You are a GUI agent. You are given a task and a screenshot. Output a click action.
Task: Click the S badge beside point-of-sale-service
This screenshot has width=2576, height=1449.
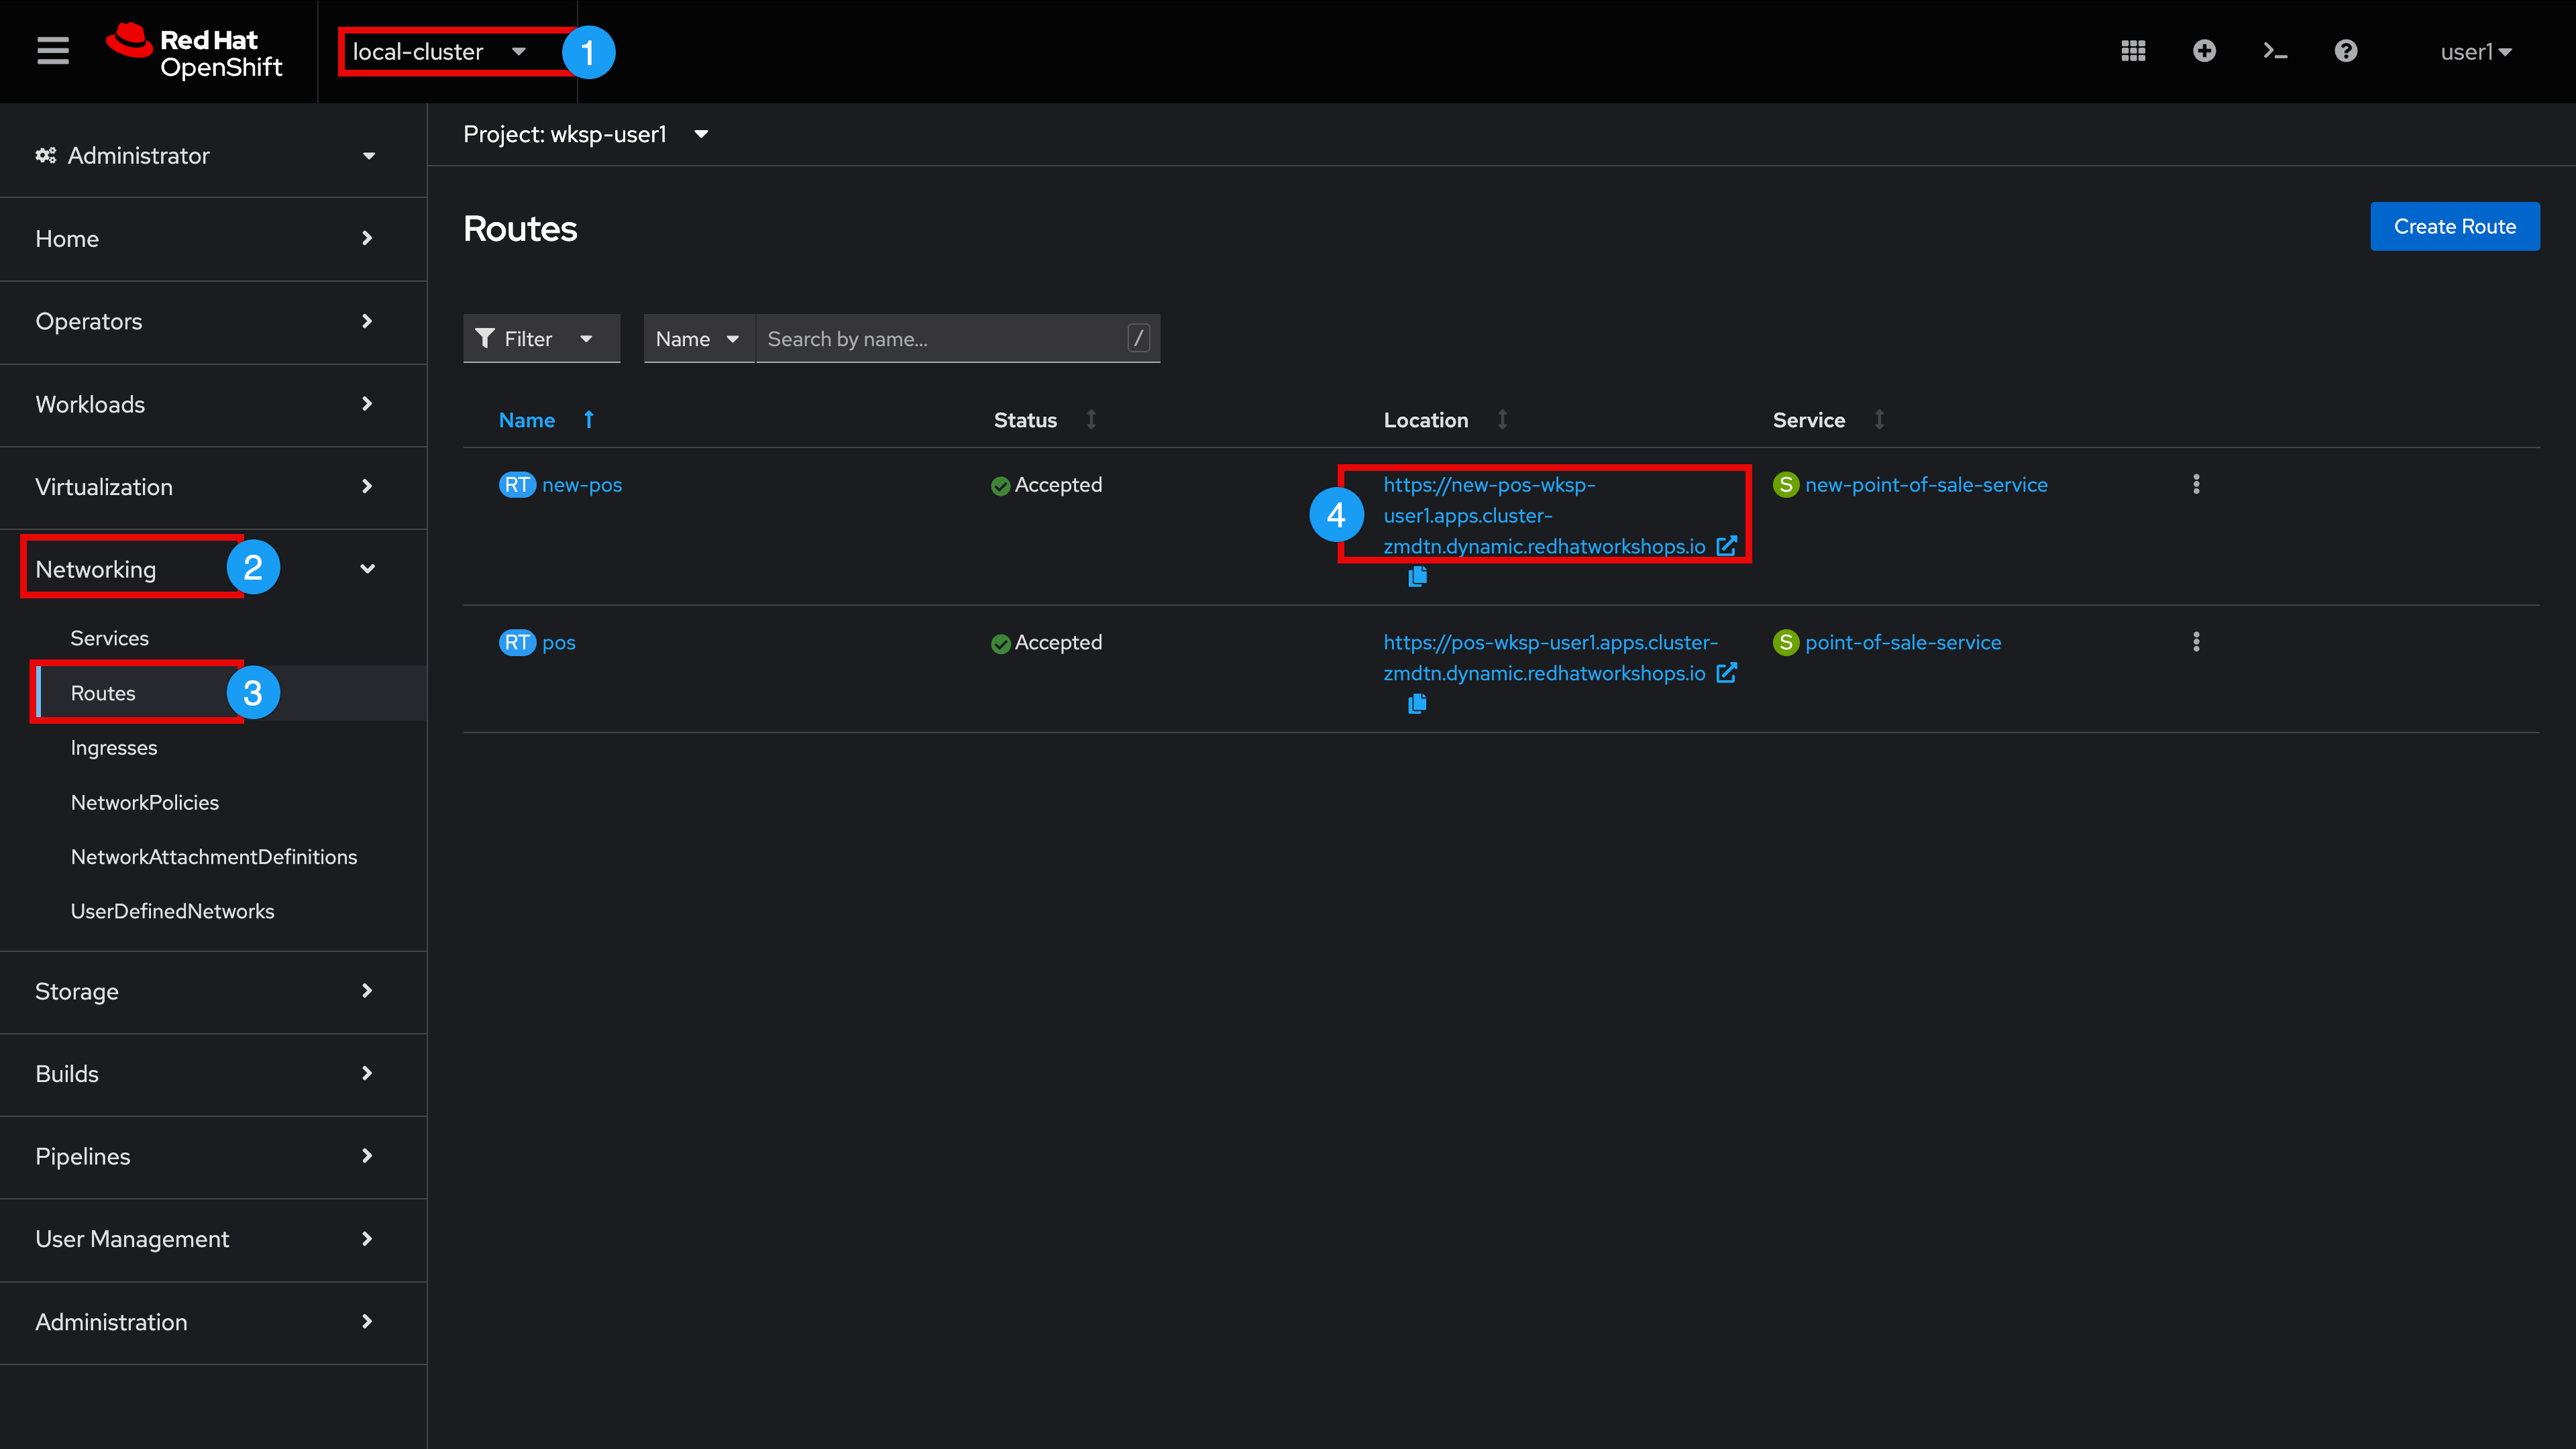pos(1786,642)
